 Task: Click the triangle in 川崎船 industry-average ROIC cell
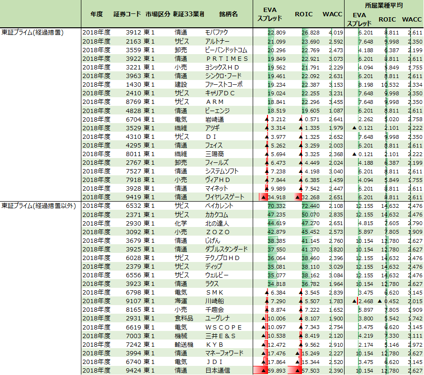pos(380,301)
